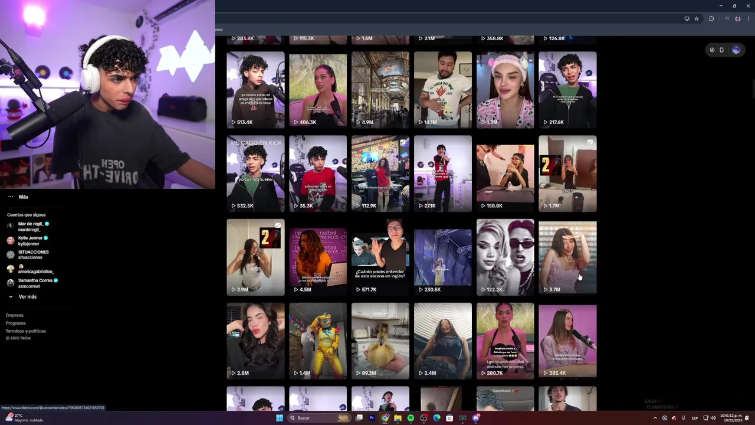Open video thumbnail with 14.1M views
Image resolution: width=755 pixels, height=425 pixels.
click(443, 90)
